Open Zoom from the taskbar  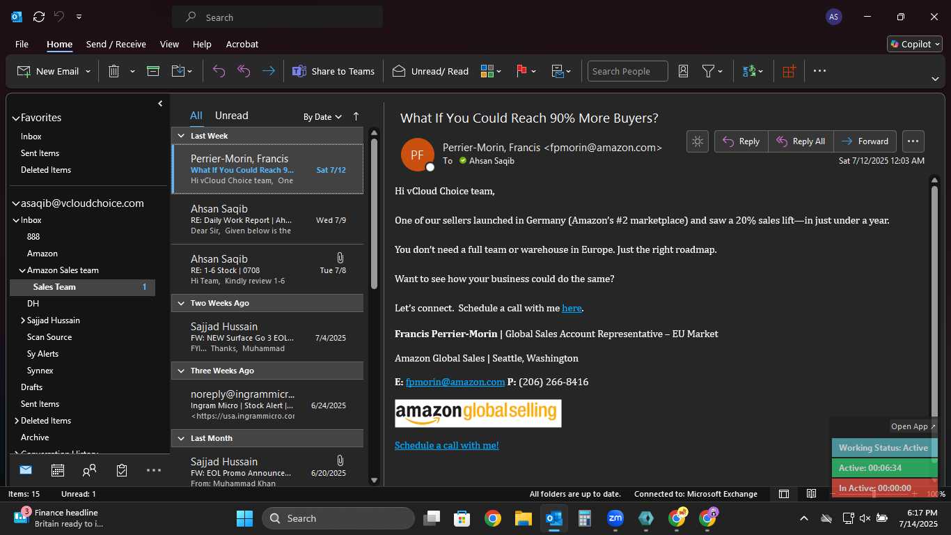click(615, 518)
